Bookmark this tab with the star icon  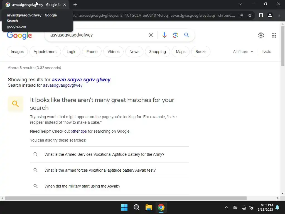pyautogui.click(x=250, y=16)
